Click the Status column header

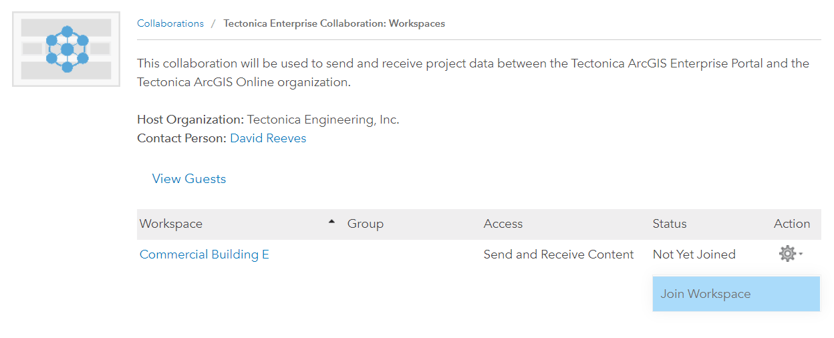[670, 224]
